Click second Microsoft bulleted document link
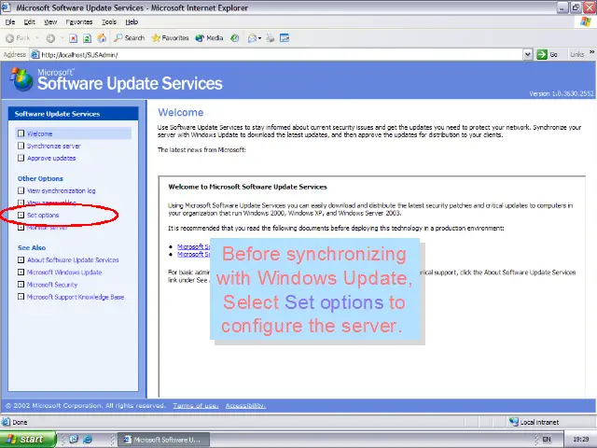 click(x=193, y=254)
